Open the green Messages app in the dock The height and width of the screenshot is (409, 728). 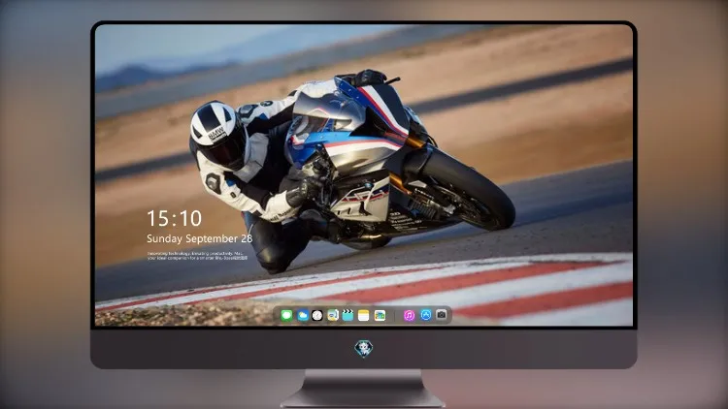click(286, 315)
